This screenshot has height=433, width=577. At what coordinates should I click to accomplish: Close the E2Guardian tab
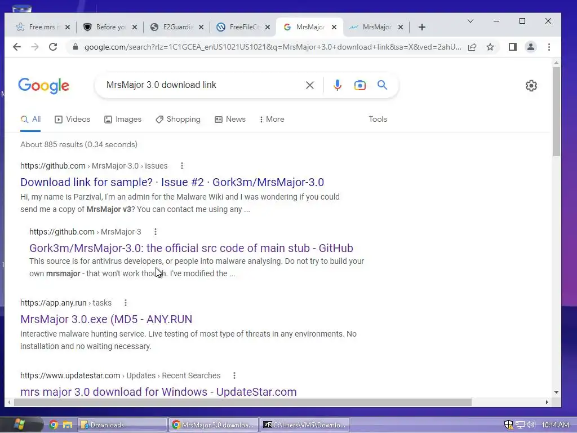click(x=201, y=27)
